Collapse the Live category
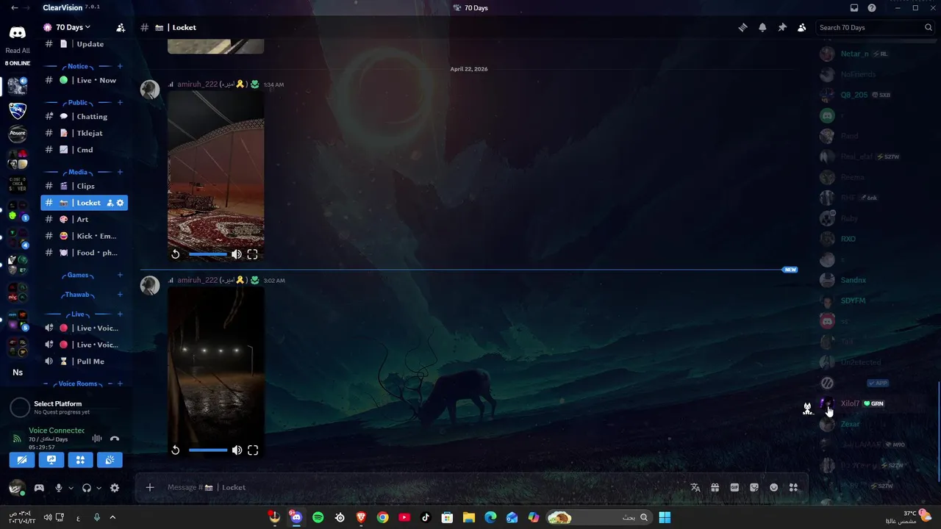The height and width of the screenshot is (529, 941). click(77, 314)
